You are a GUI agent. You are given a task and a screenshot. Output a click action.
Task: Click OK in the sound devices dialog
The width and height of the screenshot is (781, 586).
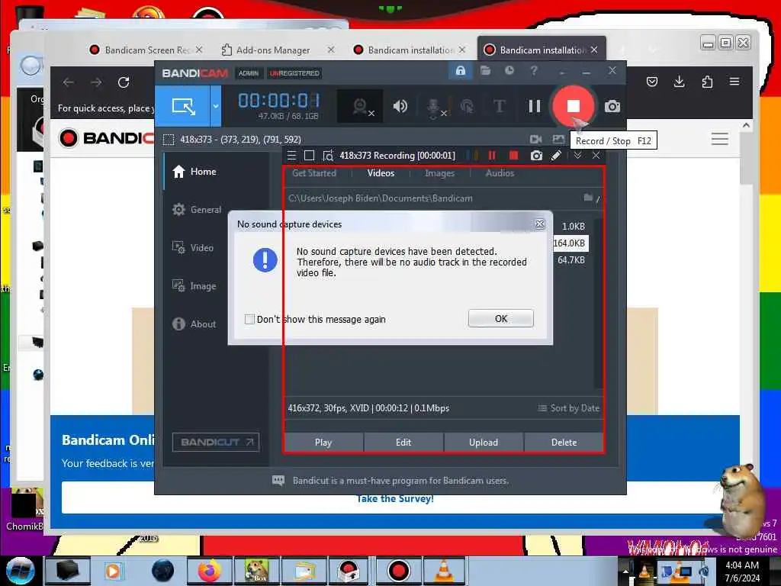pyautogui.click(x=500, y=318)
